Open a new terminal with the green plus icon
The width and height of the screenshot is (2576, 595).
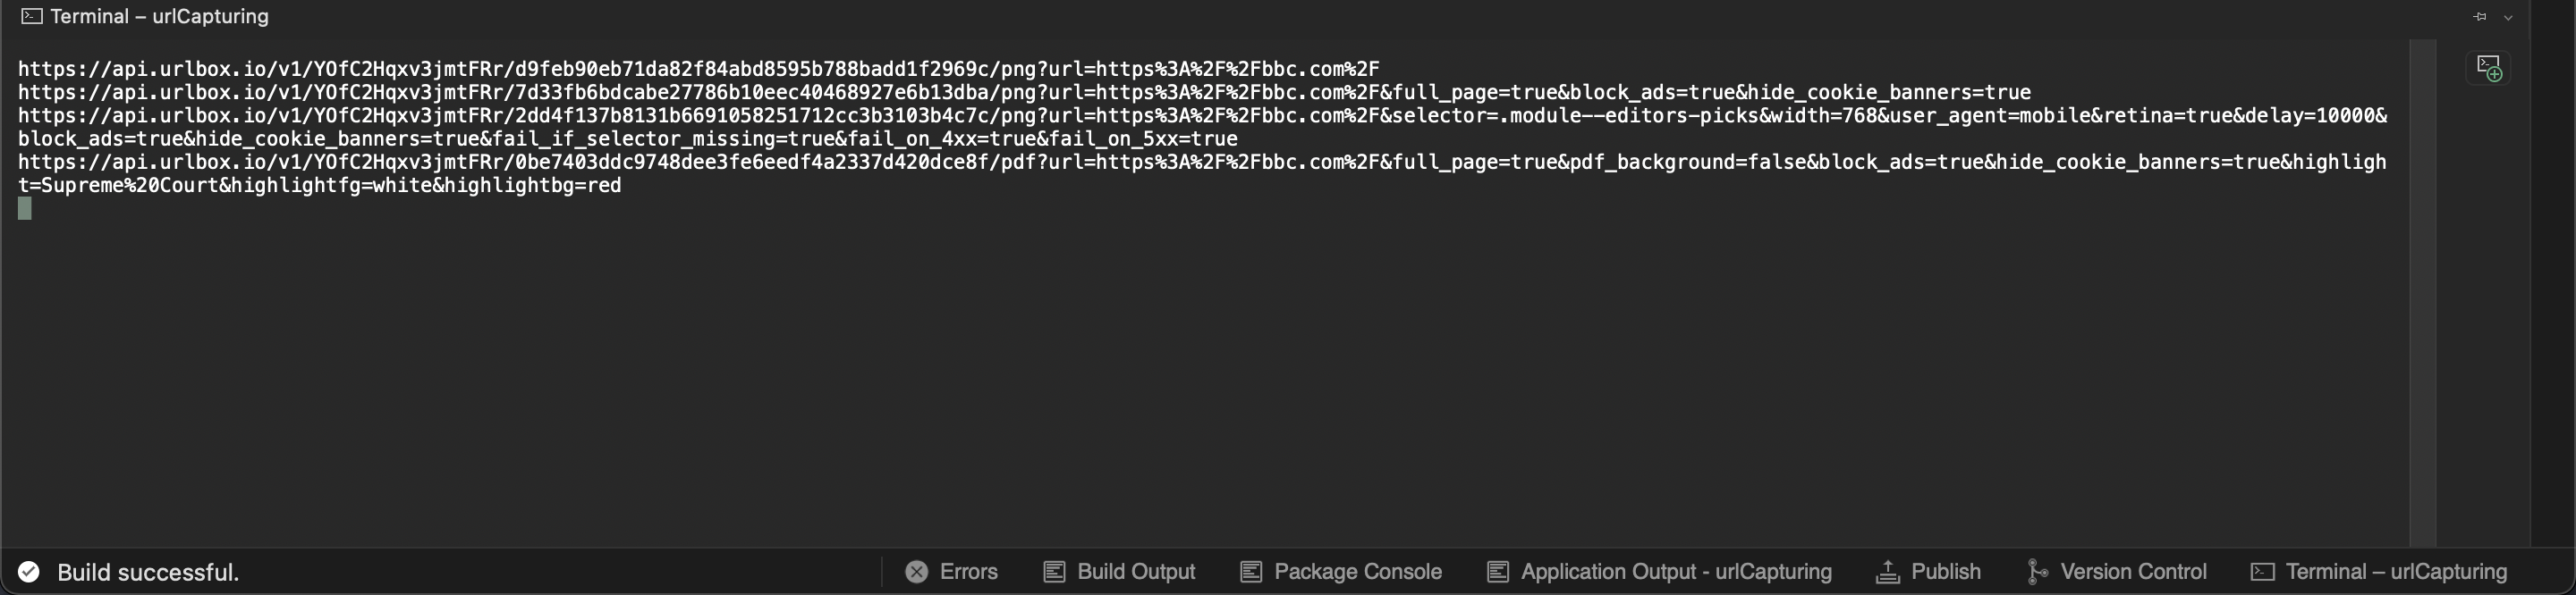click(2490, 68)
